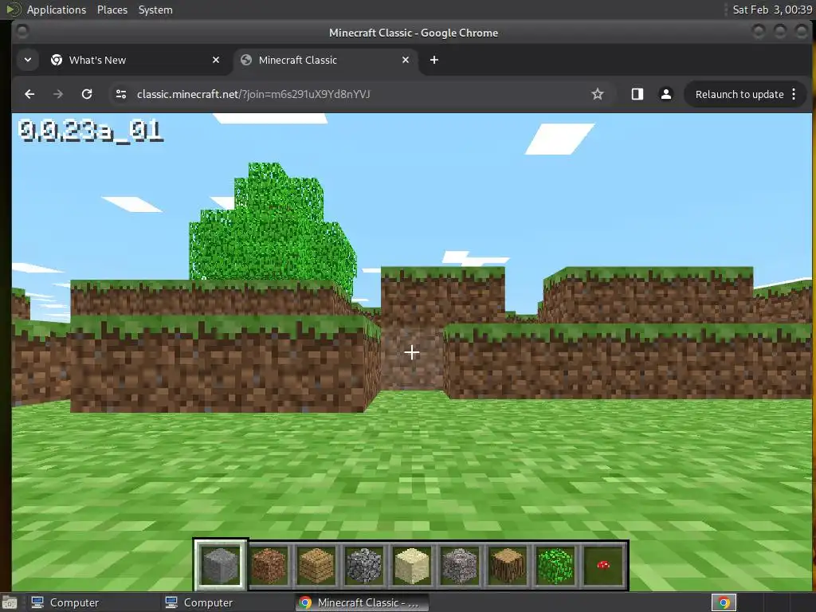Click the window menu button in title bar

click(22, 32)
